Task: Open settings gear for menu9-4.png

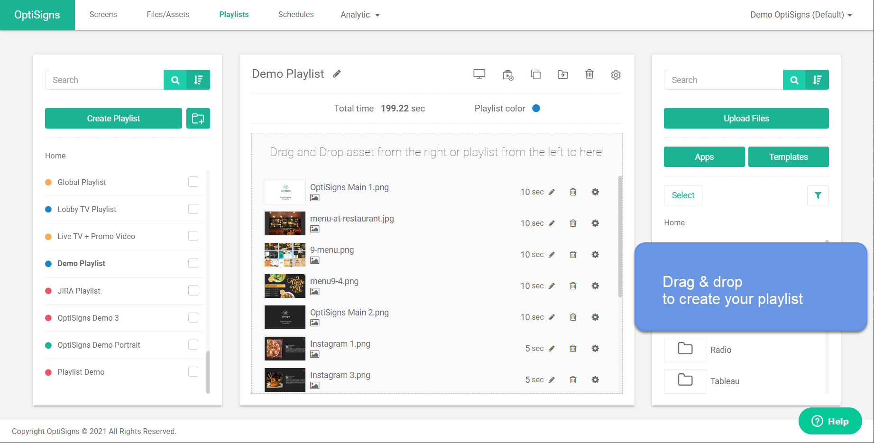Action: point(595,286)
